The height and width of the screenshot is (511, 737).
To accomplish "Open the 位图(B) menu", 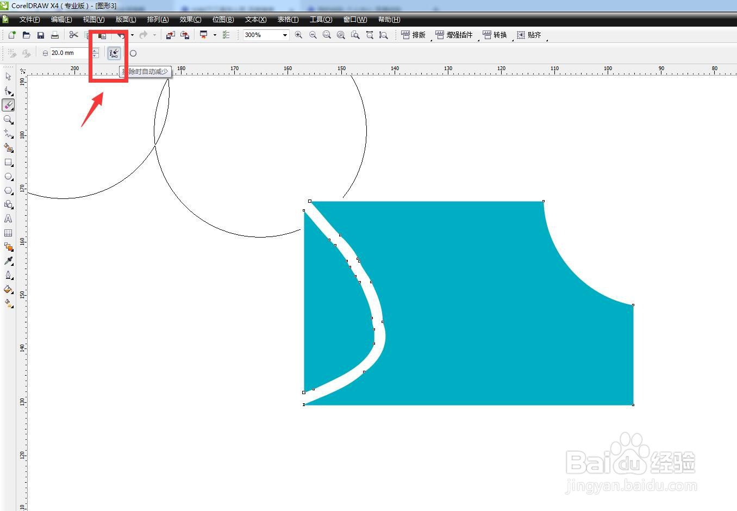I will (x=223, y=20).
